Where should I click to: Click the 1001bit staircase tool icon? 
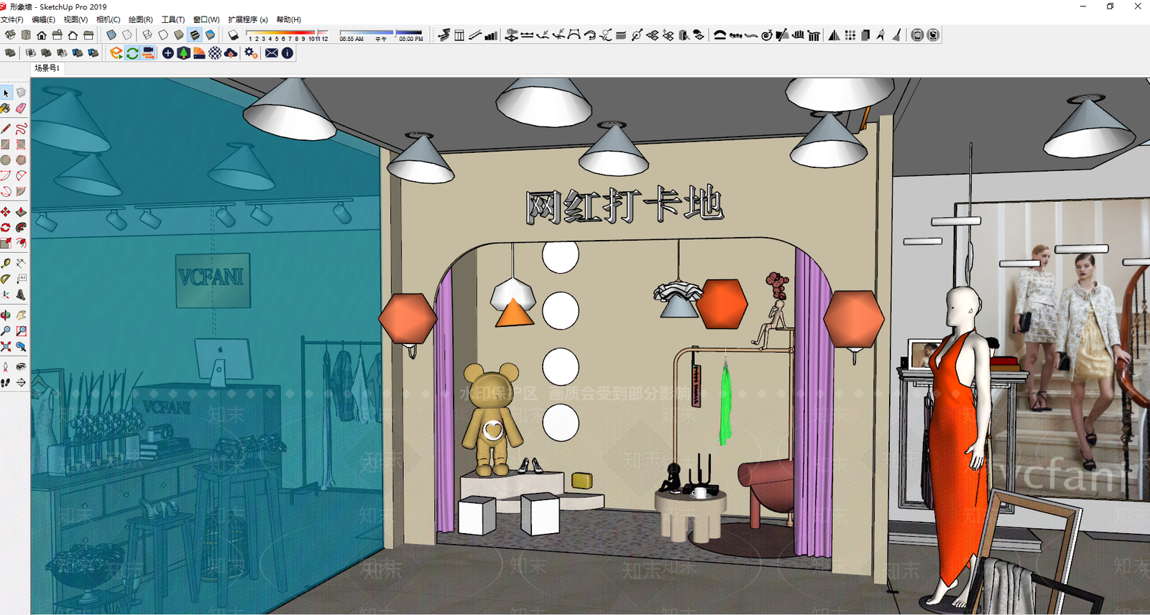pyautogui.click(x=444, y=34)
